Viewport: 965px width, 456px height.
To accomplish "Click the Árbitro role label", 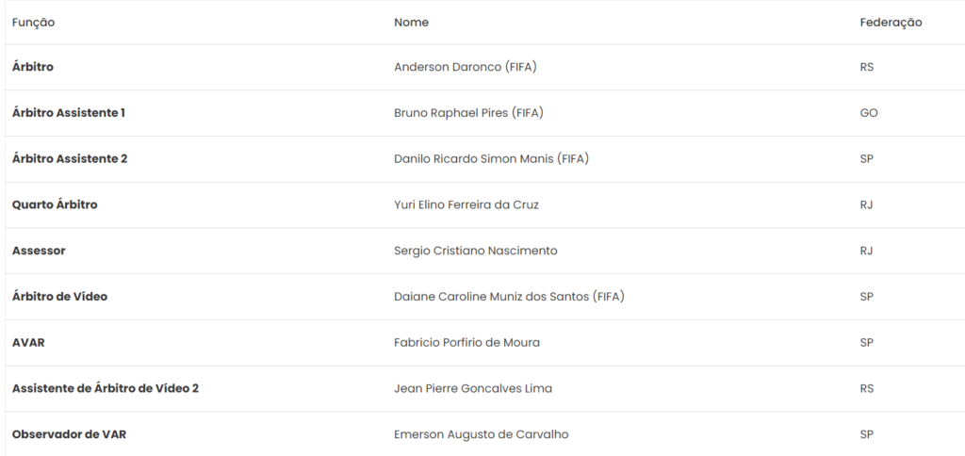I will coord(33,67).
